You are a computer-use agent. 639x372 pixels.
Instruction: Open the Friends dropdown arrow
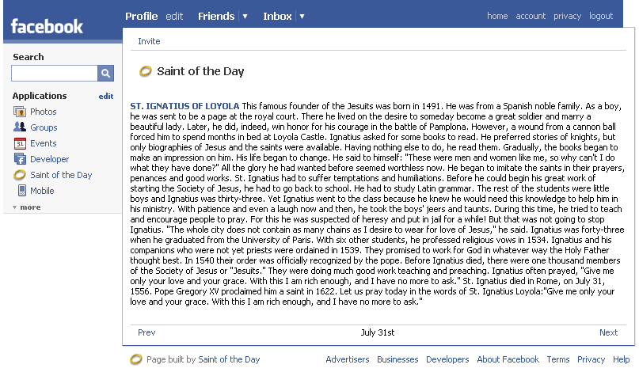(x=245, y=16)
